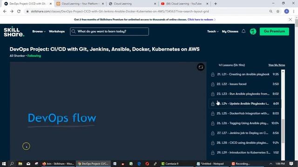
Task: Open Chrome three-dot menu
Action: coord(294,11)
